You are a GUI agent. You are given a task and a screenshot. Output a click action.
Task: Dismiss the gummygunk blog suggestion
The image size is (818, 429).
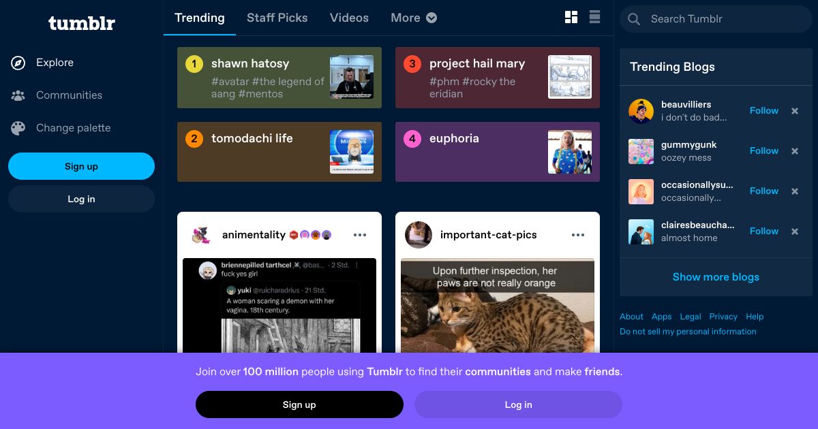tap(795, 151)
